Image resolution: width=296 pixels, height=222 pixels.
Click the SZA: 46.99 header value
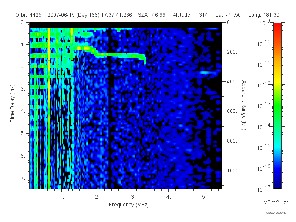click(x=152, y=15)
